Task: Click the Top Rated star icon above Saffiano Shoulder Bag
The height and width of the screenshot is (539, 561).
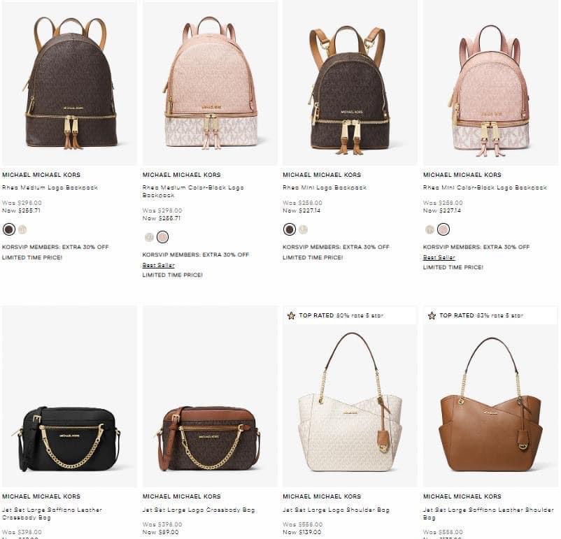Action: click(x=432, y=315)
